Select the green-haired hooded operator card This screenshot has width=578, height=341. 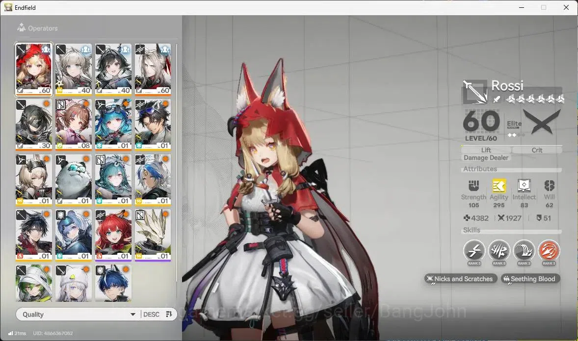click(33, 283)
